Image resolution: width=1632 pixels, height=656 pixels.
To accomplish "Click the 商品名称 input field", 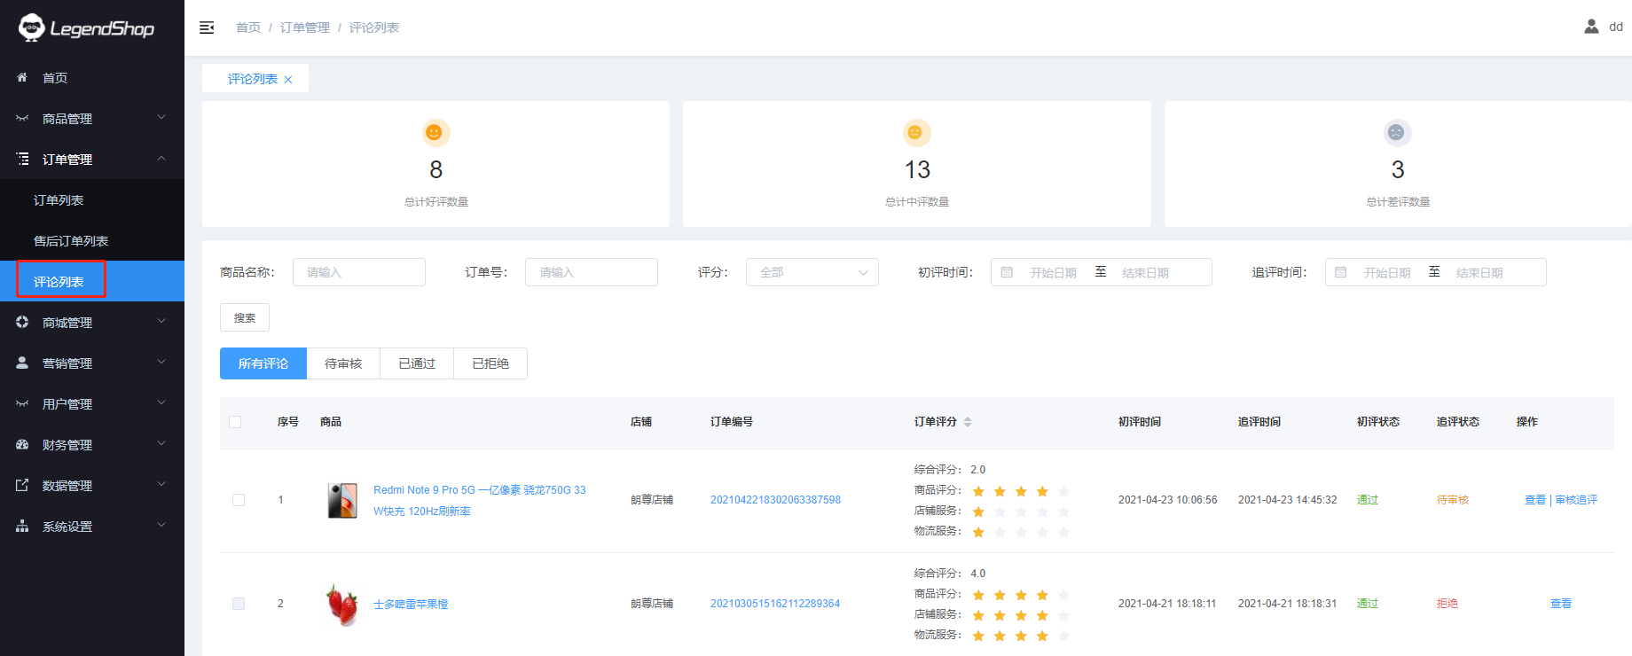I will click(358, 272).
